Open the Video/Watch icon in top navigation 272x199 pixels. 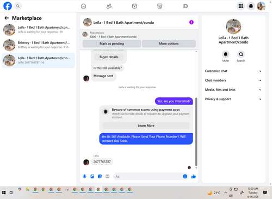[134, 6]
